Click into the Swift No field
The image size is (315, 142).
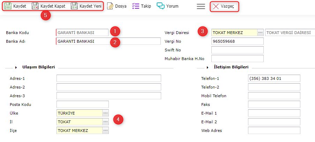tap(237, 50)
